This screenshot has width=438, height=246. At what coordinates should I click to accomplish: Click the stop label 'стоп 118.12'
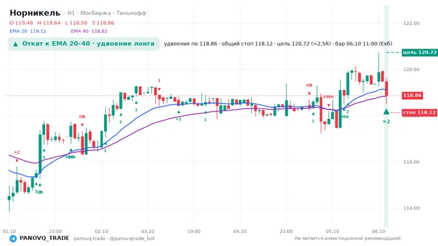coord(420,112)
